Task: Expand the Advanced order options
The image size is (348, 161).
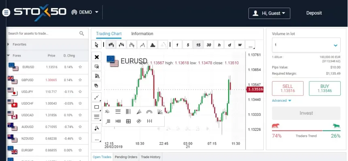Action: point(281,100)
